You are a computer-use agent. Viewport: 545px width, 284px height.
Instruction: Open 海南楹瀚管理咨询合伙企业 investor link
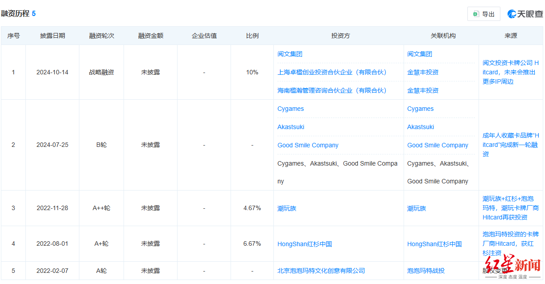click(332, 90)
